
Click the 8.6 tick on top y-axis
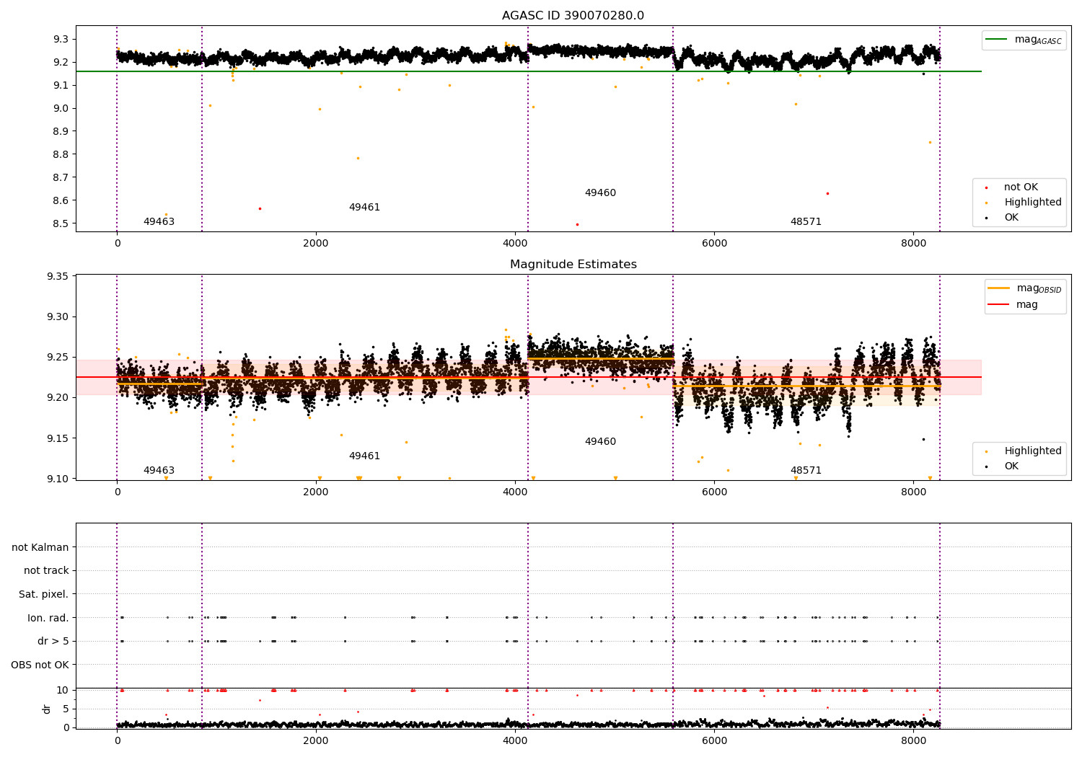tap(61, 200)
